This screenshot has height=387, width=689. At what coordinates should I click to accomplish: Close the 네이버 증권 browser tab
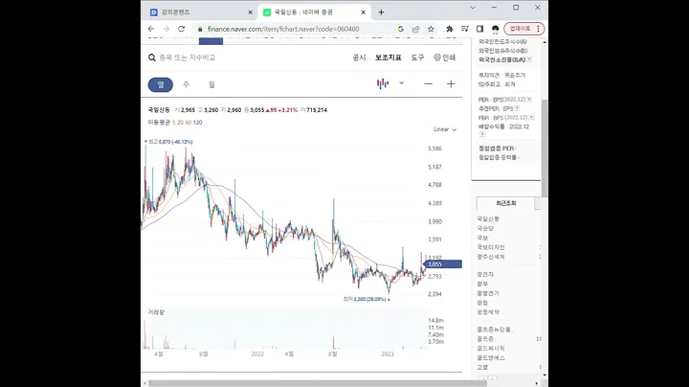[363, 12]
